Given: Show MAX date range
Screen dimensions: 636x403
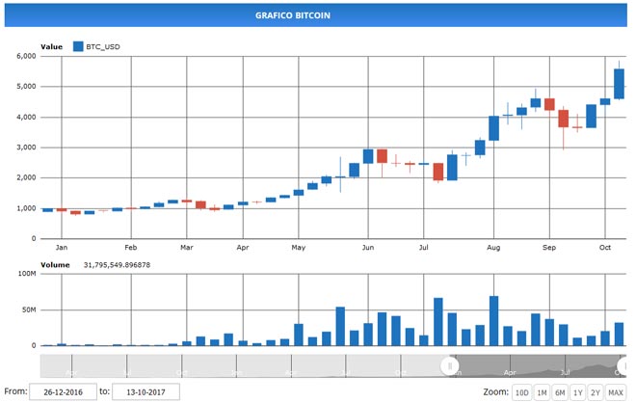Looking at the screenshot, I should click(617, 392).
